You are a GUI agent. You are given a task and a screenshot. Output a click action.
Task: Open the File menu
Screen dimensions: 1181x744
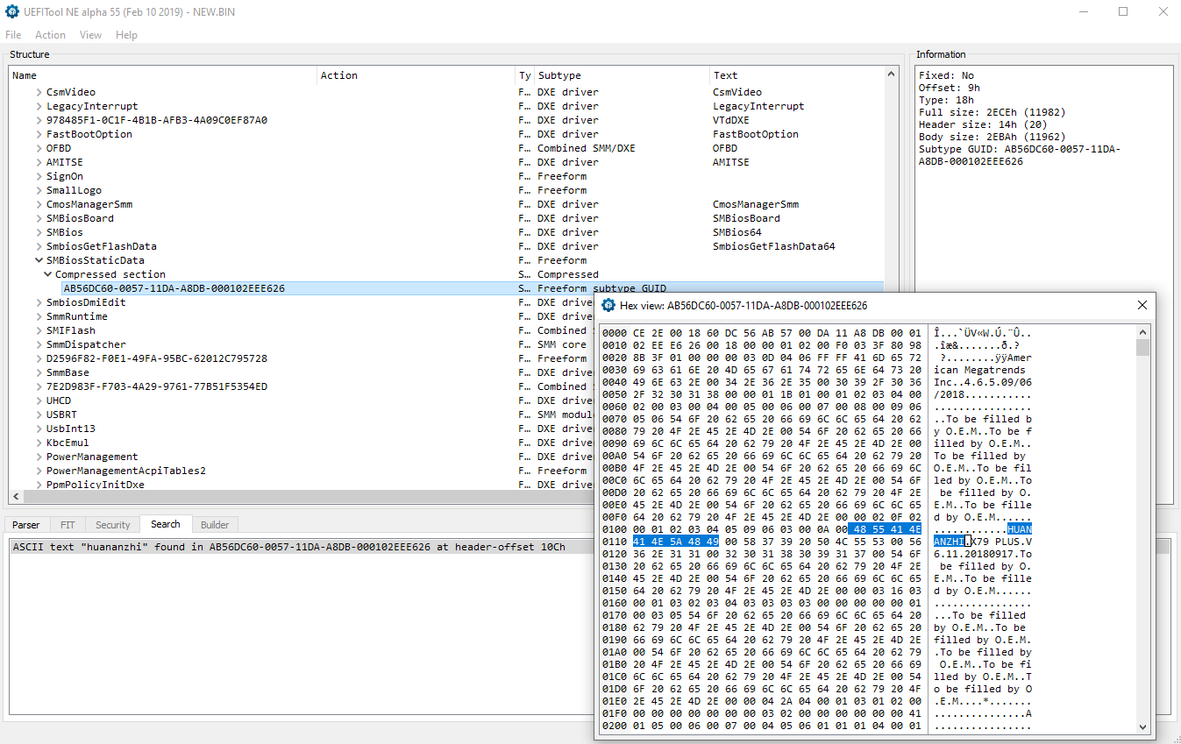13,35
